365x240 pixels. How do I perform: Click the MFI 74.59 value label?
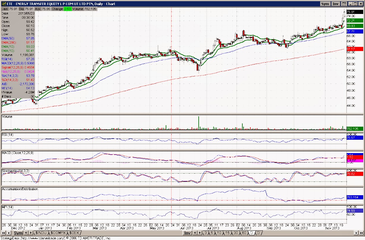tap(355, 211)
